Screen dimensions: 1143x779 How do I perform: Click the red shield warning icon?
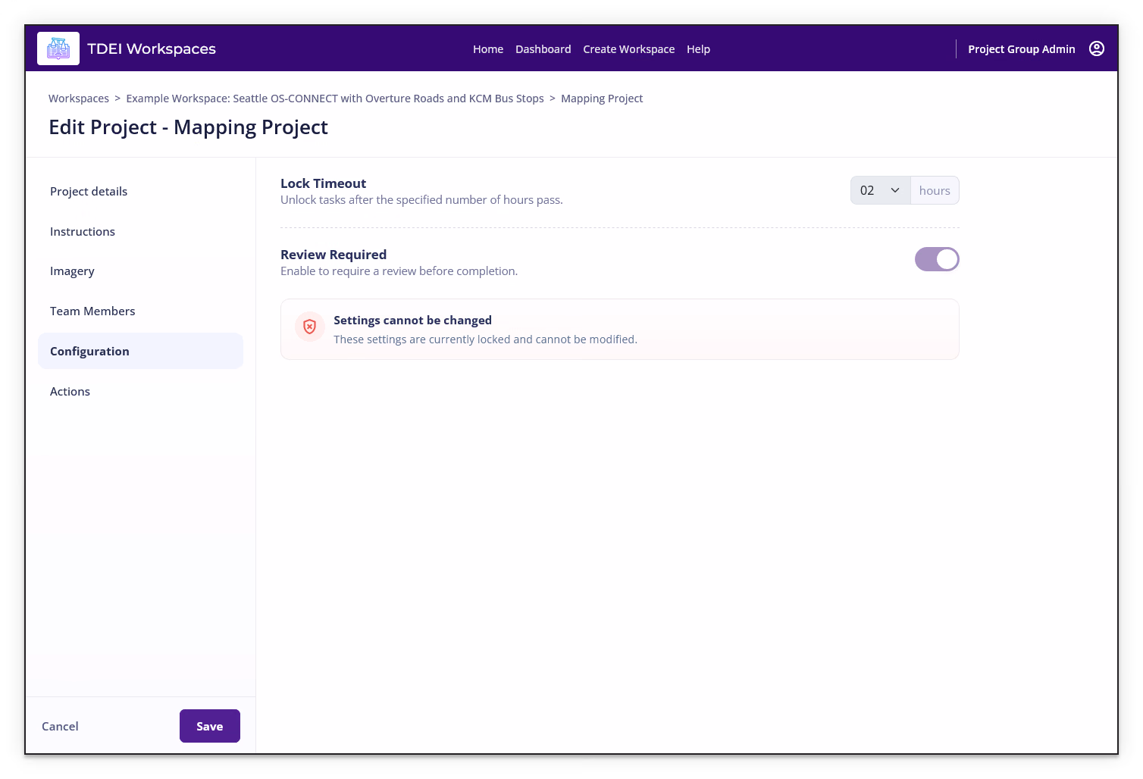(309, 327)
